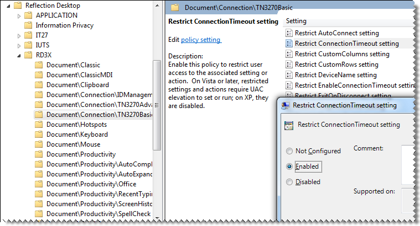
Task: Open the policy setting edit link
Action: [x=201, y=40]
